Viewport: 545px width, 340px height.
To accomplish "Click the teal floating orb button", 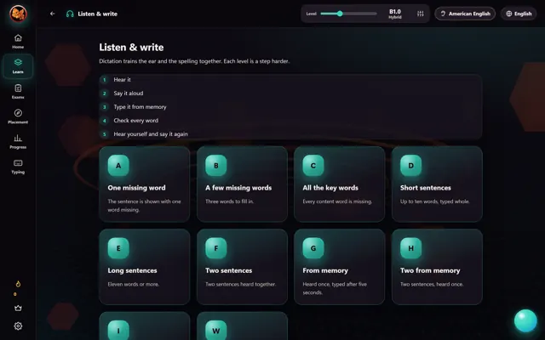I will tap(525, 320).
